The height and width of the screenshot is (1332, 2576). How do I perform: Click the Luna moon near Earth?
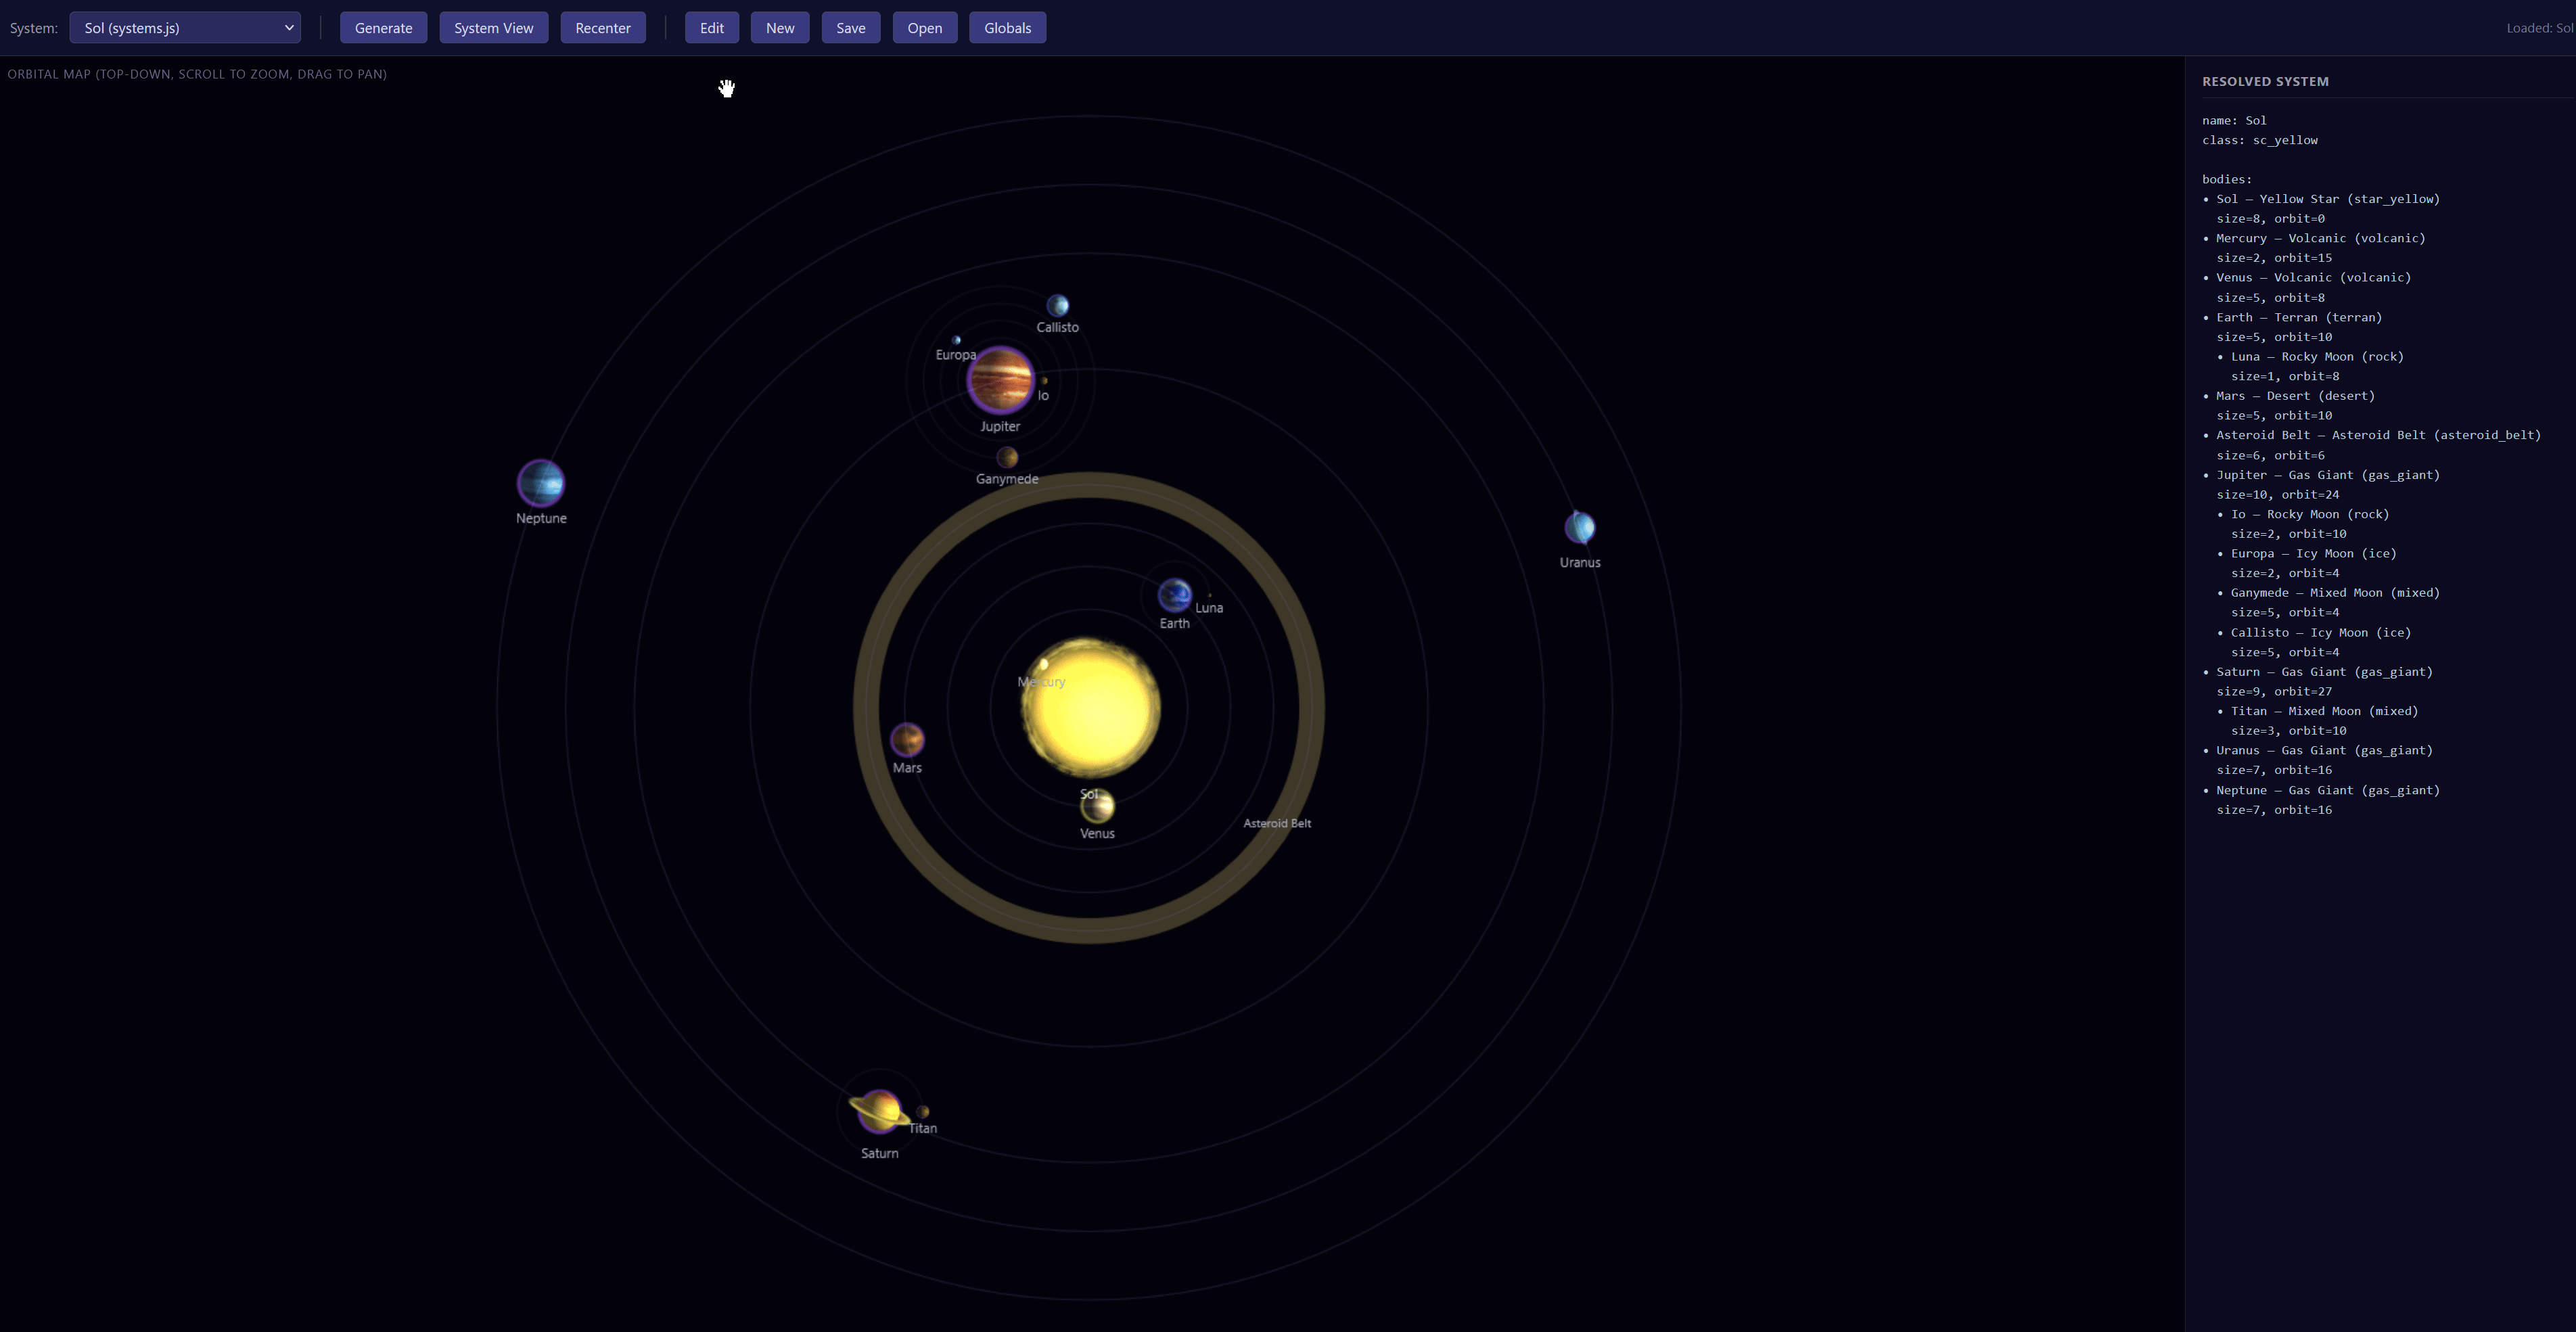point(1209,595)
